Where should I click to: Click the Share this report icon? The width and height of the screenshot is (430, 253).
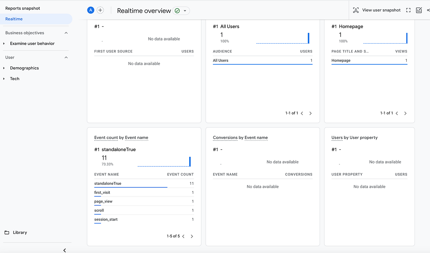click(429, 10)
